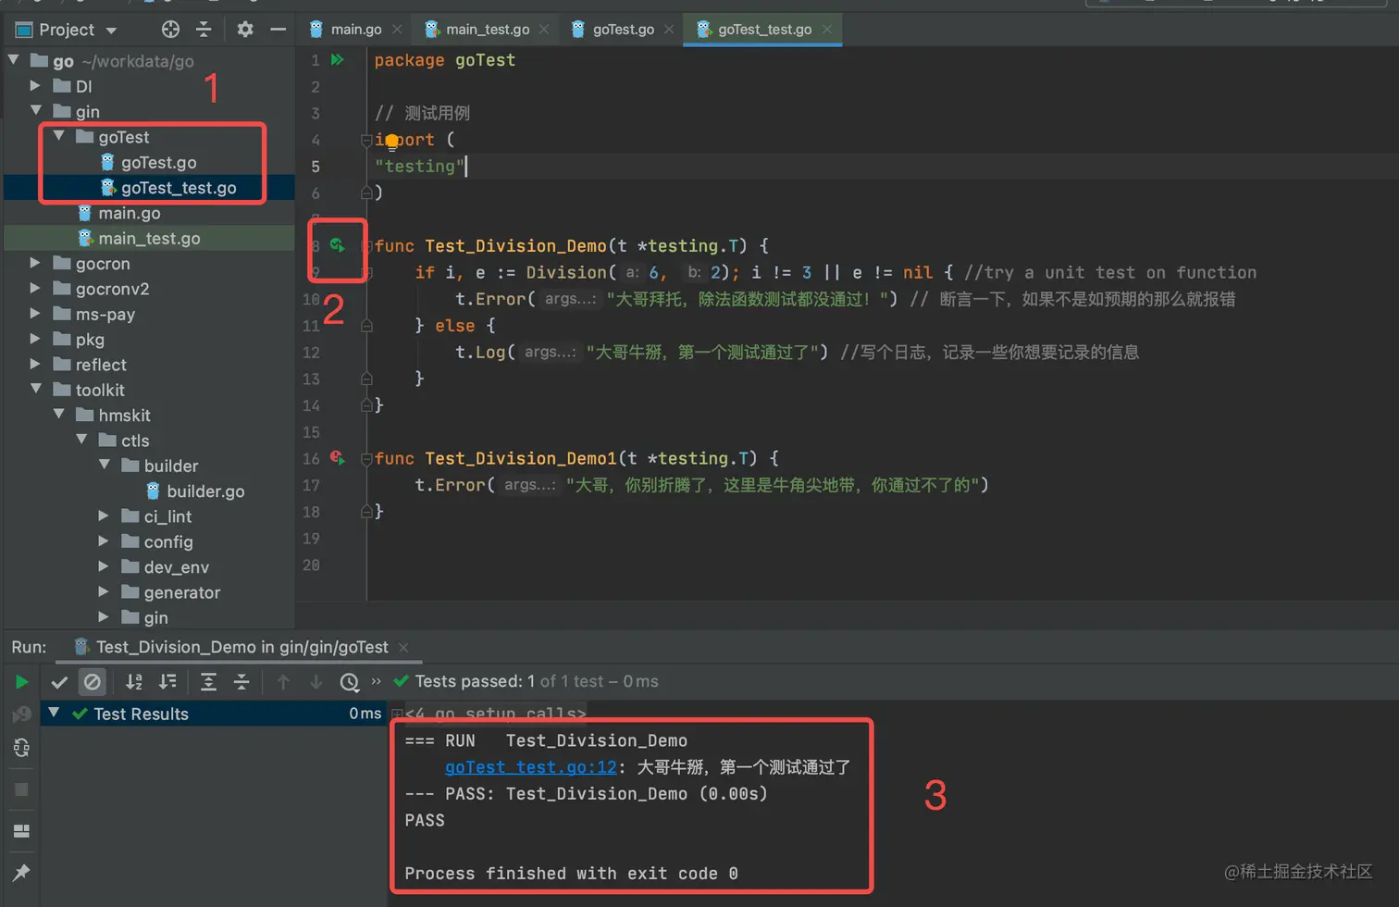The height and width of the screenshot is (907, 1399).
Task: Toggle Show Passed tests filter
Action: point(59,682)
